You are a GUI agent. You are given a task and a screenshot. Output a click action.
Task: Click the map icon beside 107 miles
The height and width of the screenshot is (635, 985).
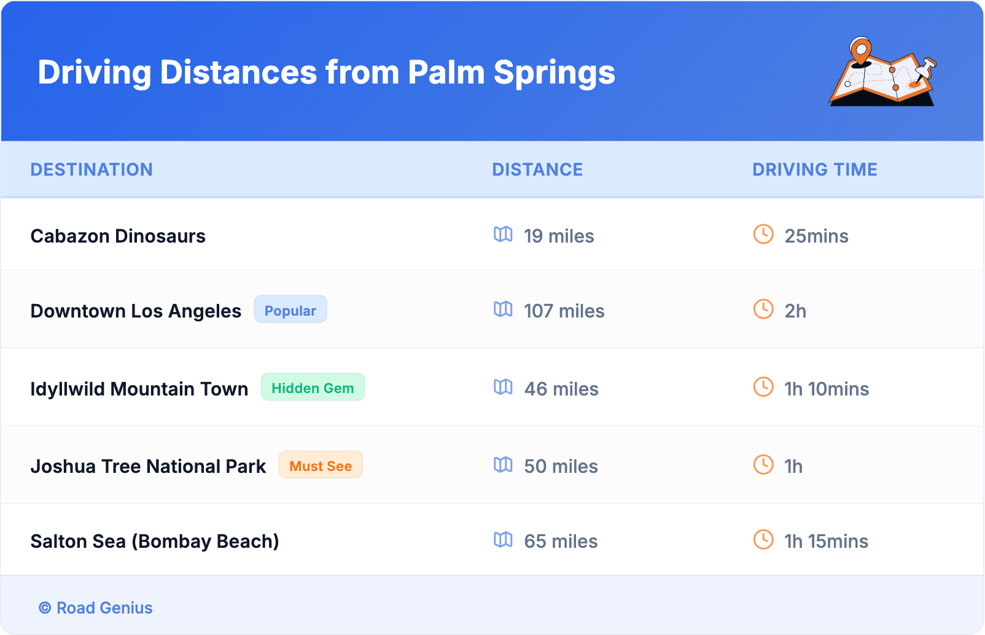click(503, 309)
